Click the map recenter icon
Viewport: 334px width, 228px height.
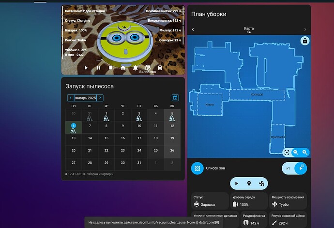(x=287, y=152)
